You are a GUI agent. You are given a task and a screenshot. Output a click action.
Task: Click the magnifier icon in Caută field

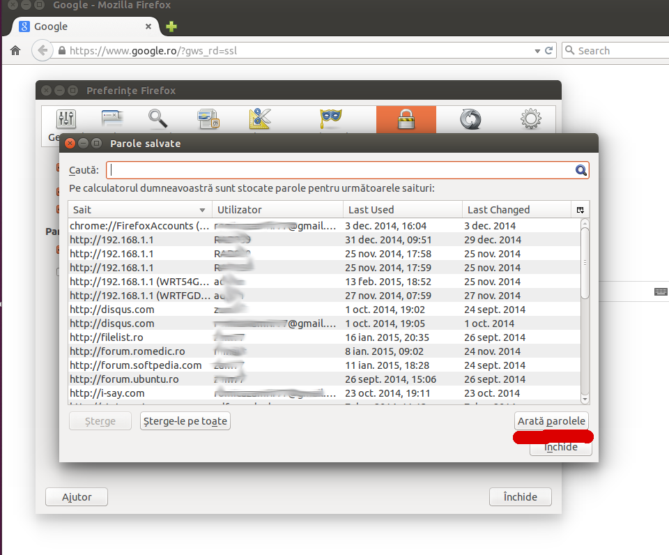pyautogui.click(x=580, y=170)
